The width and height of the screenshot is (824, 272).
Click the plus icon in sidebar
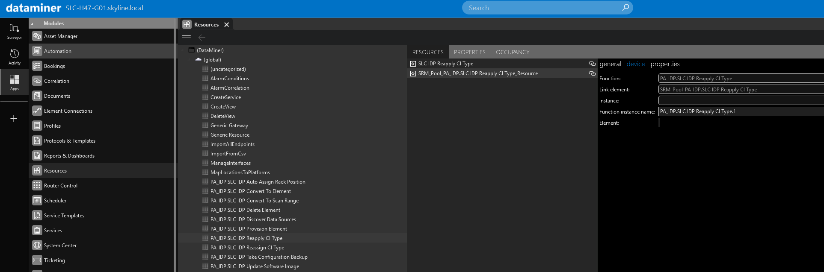pyautogui.click(x=14, y=118)
